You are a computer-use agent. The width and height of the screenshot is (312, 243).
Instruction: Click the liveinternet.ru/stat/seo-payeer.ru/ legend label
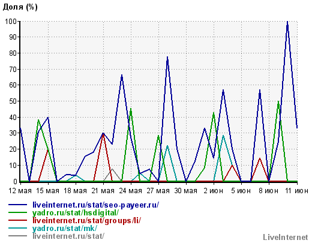tap(96, 205)
